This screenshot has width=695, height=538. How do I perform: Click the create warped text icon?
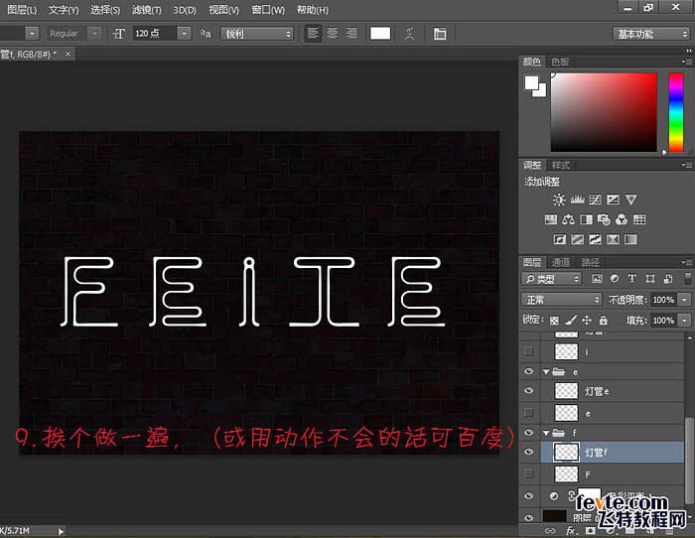point(409,33)
